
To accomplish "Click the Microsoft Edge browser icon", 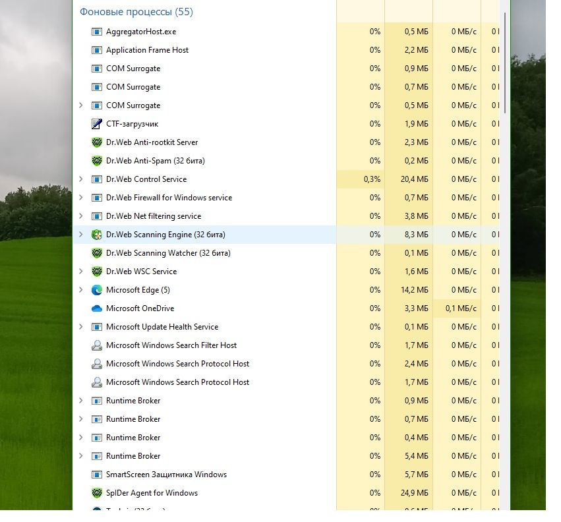I will coord(97,290).
